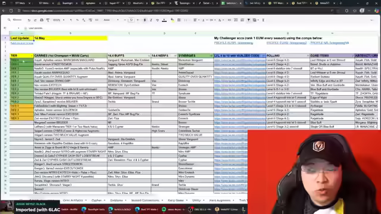Click the Undo arrow icon

29,20
